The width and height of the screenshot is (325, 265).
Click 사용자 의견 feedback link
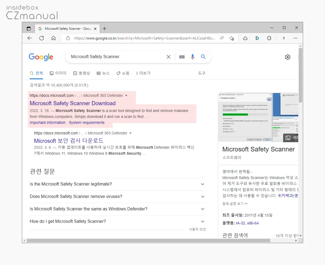click(x=197, y=230)
